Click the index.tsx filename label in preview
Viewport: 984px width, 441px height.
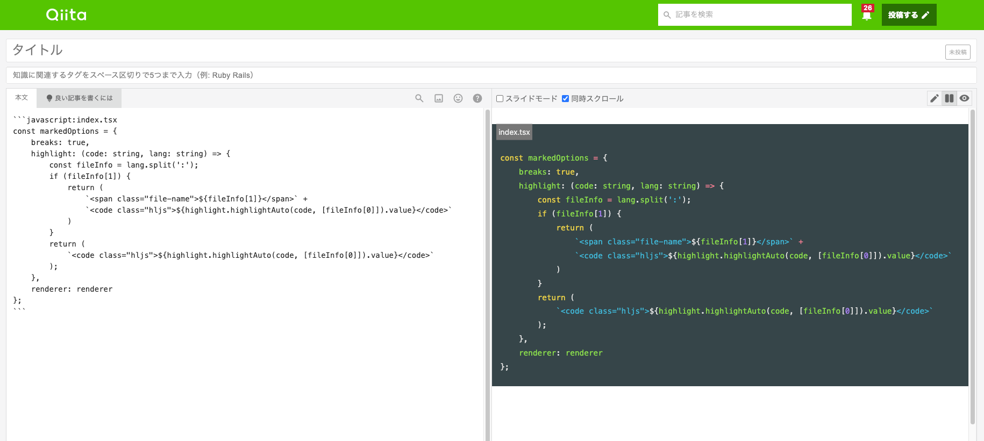(514, 132)
